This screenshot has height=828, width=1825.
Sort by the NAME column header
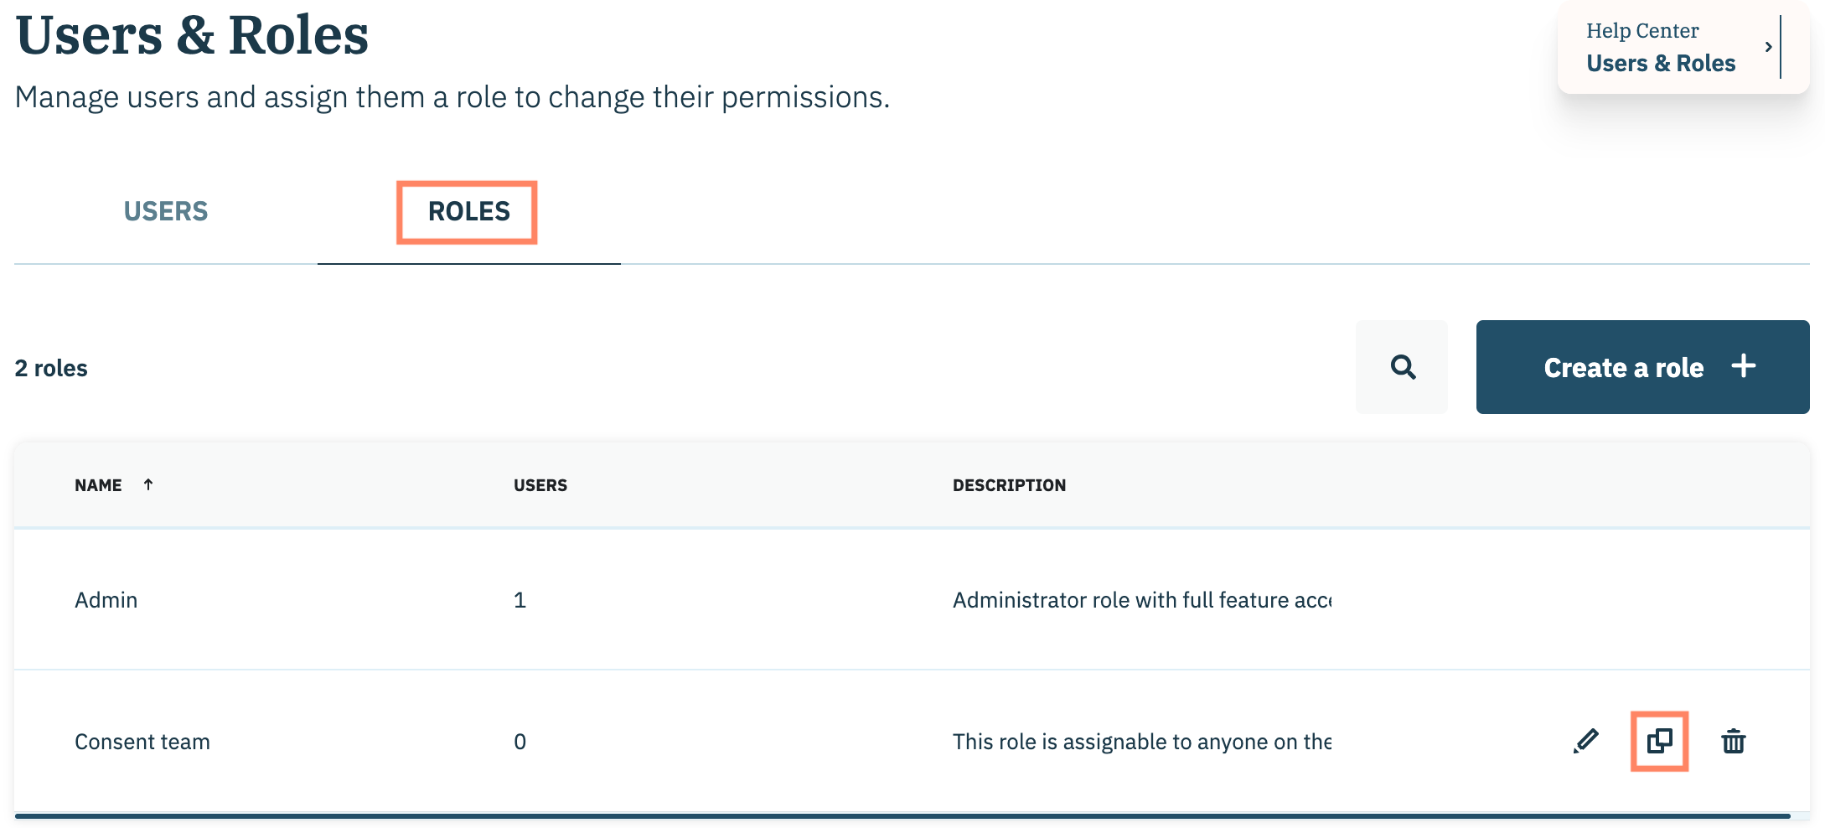pyautogui.click(x=98, y=485)
